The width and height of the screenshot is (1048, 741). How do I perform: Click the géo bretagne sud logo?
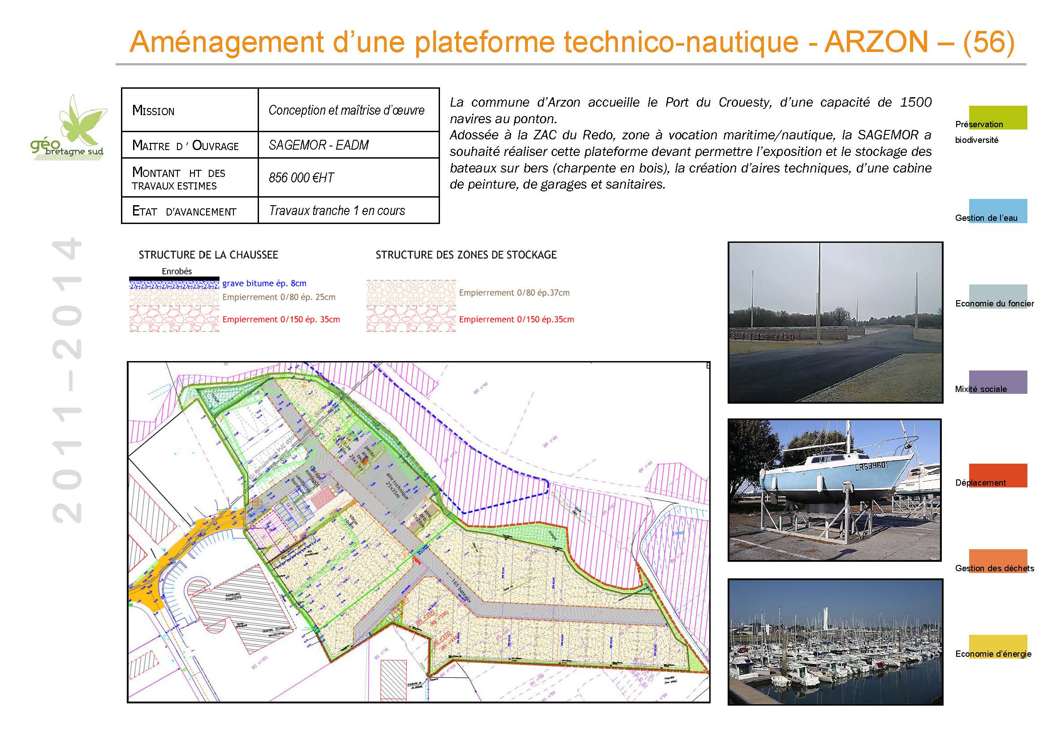(x=69, y=127)
